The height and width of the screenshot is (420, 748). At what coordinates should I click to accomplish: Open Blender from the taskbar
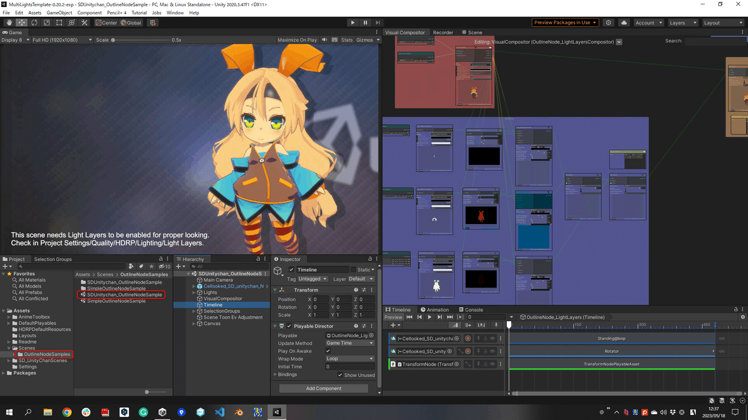(239, 412)
